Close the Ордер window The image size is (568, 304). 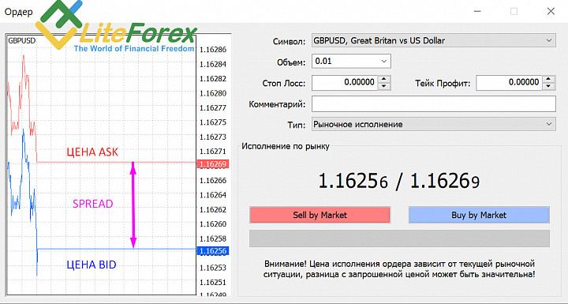pos(551,12)
